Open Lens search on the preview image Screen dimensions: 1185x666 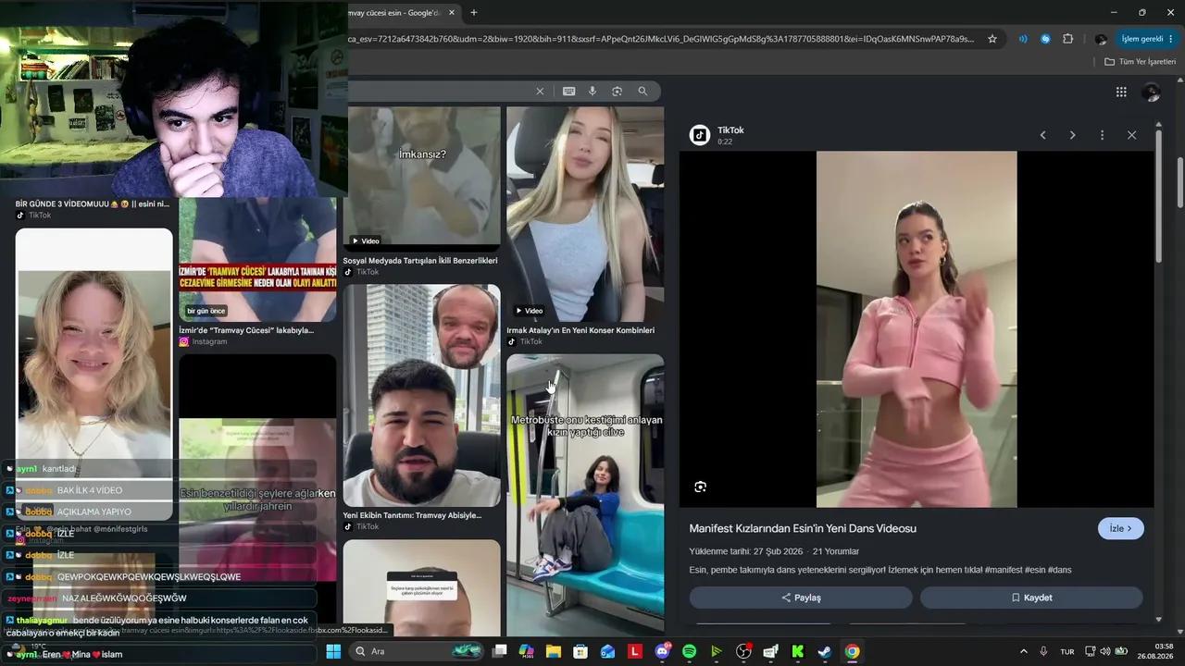(x=701, y=487)
